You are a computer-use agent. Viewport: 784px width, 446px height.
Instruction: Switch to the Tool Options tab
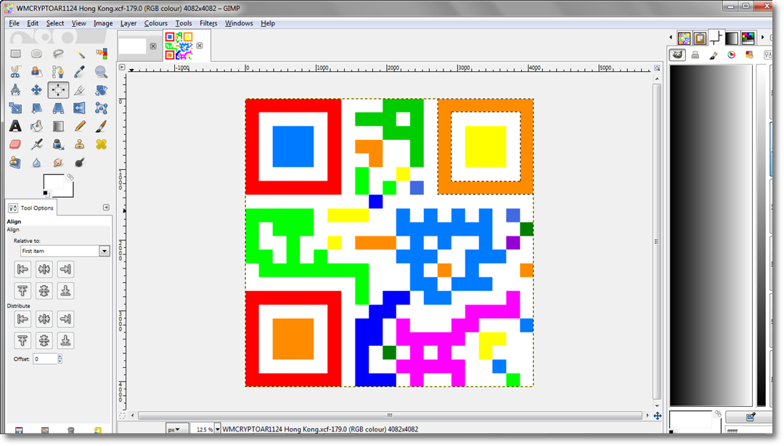click(31, 207)
